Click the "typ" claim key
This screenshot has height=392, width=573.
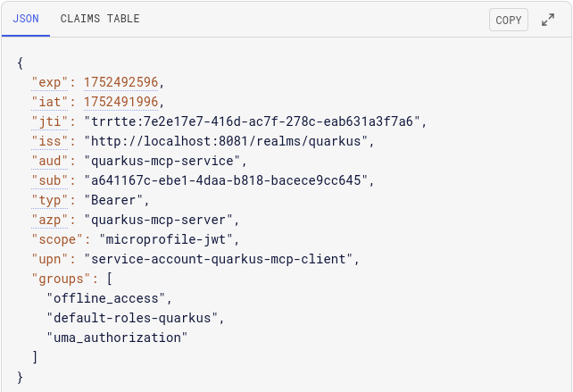pos(50,200)
